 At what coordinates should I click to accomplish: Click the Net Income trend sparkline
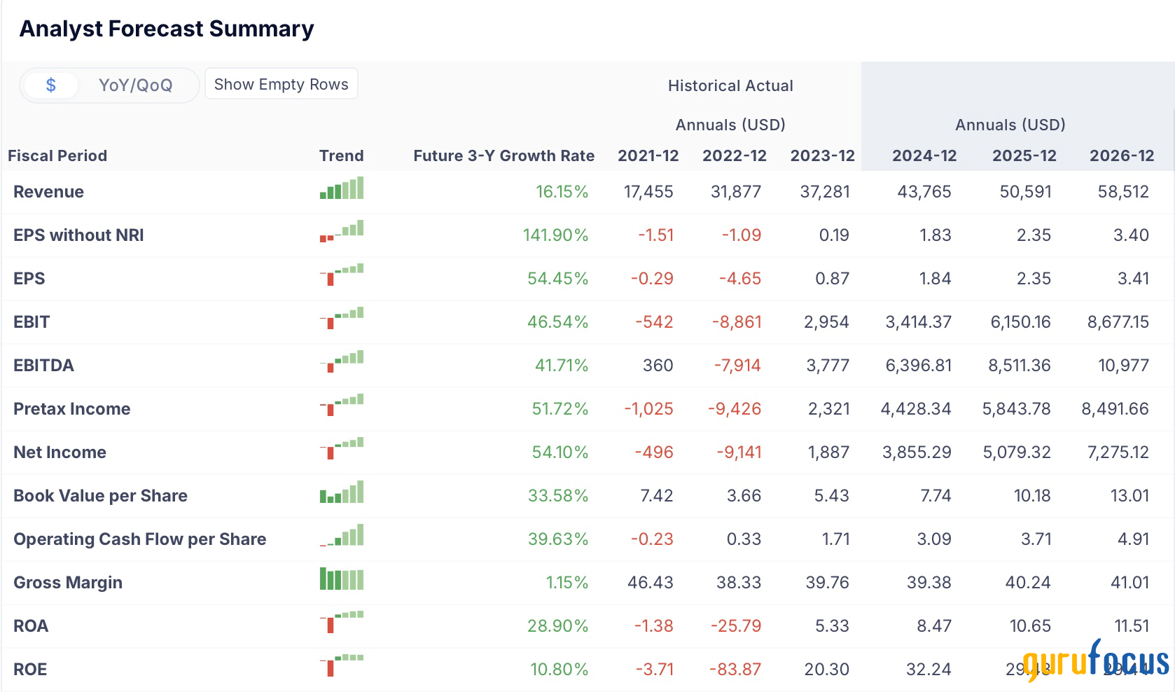click(x=342, y=448)
